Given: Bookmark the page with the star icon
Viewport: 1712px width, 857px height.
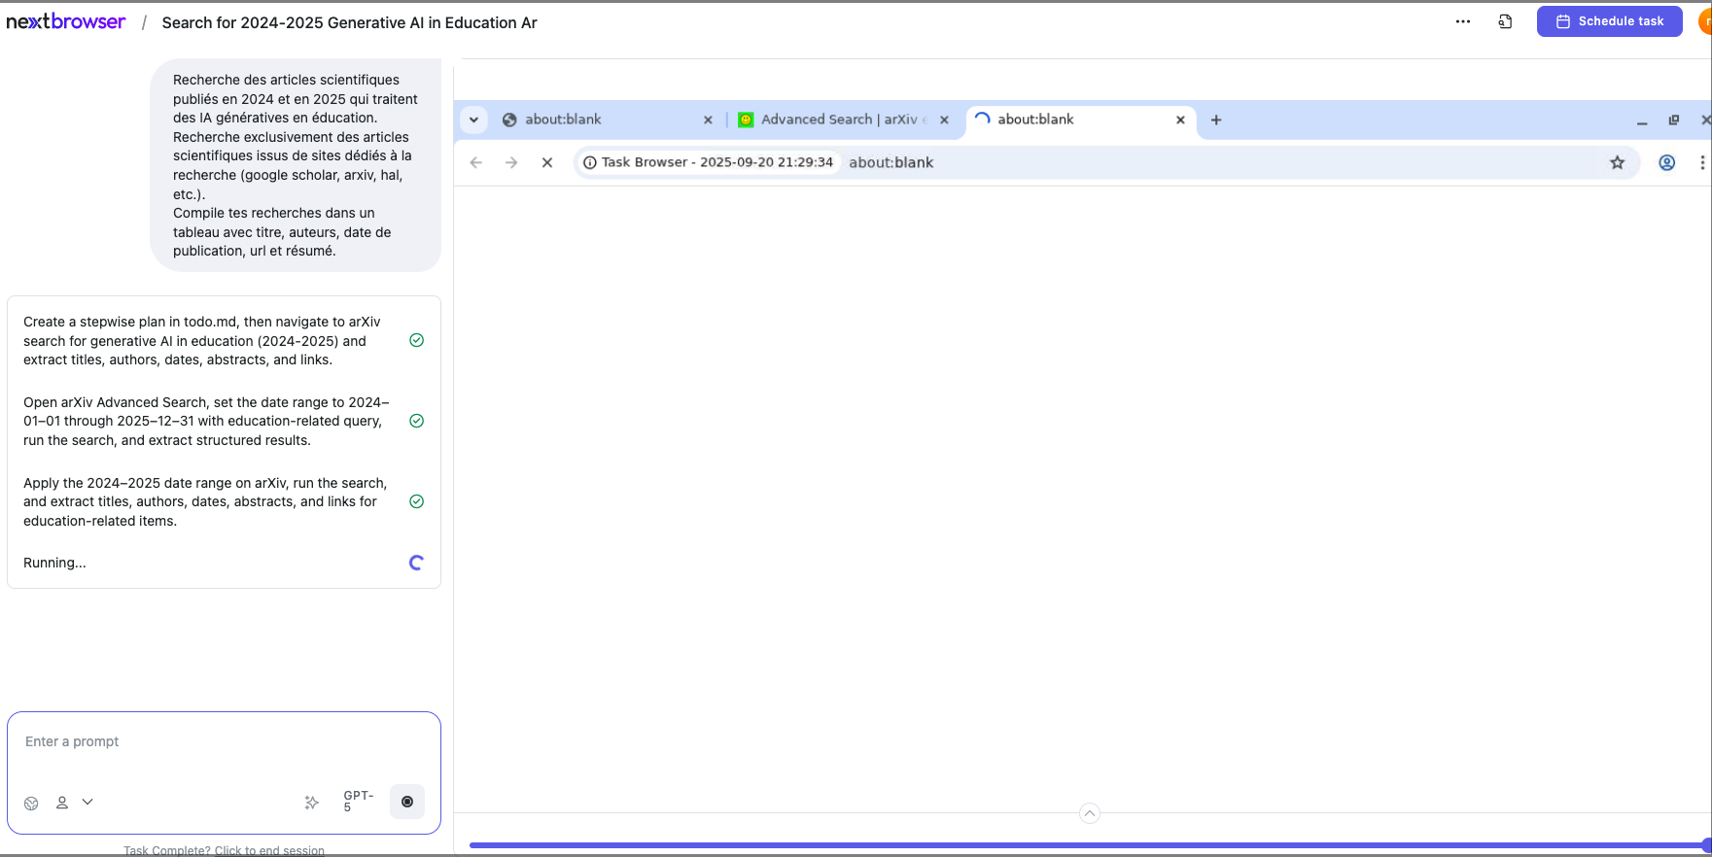Looking at the screenshot, I should 1617,162.
